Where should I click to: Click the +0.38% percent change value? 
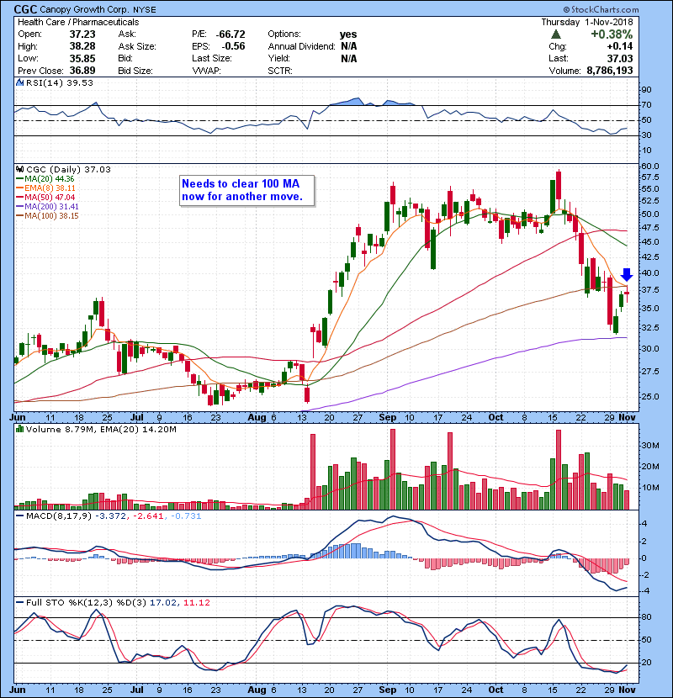[x=612, y=34]
